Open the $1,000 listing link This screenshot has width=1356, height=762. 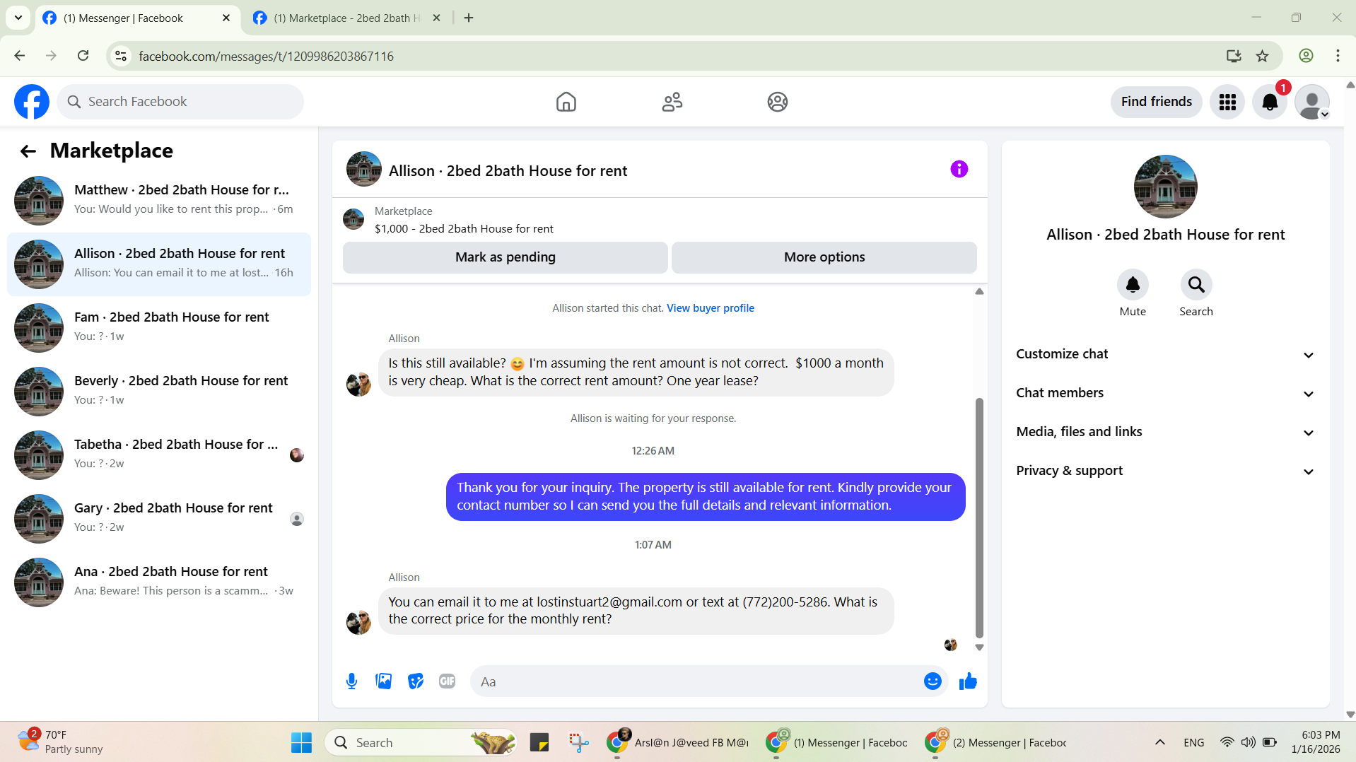click(x=464, y=229)
